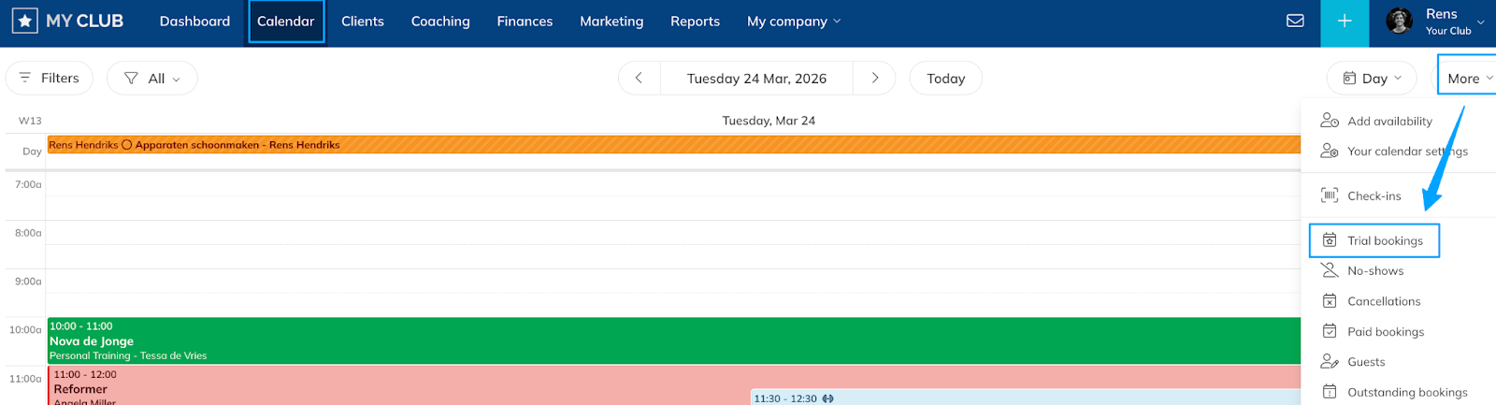1496x405 pixels.
Task: Collapse the More dropdown
Action: pyautogui.click(x=1468, y=79)
